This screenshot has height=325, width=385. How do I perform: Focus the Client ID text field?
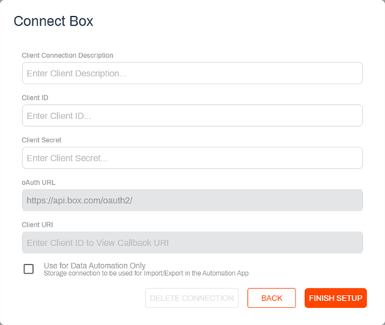pos(192,115)
